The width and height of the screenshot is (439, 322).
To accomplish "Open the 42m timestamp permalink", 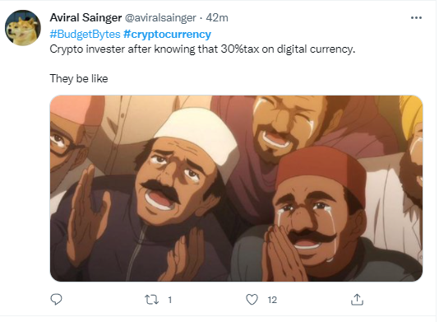I will pyautogui.click(x=217, y=17).
